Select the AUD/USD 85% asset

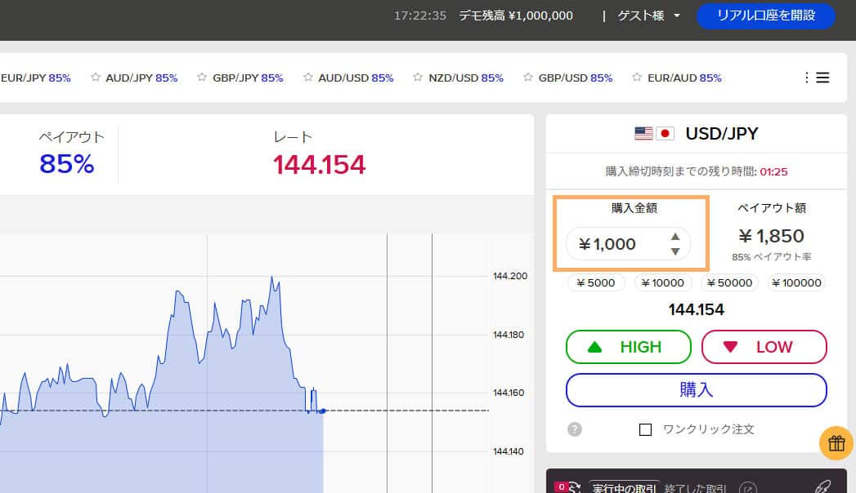356,78
